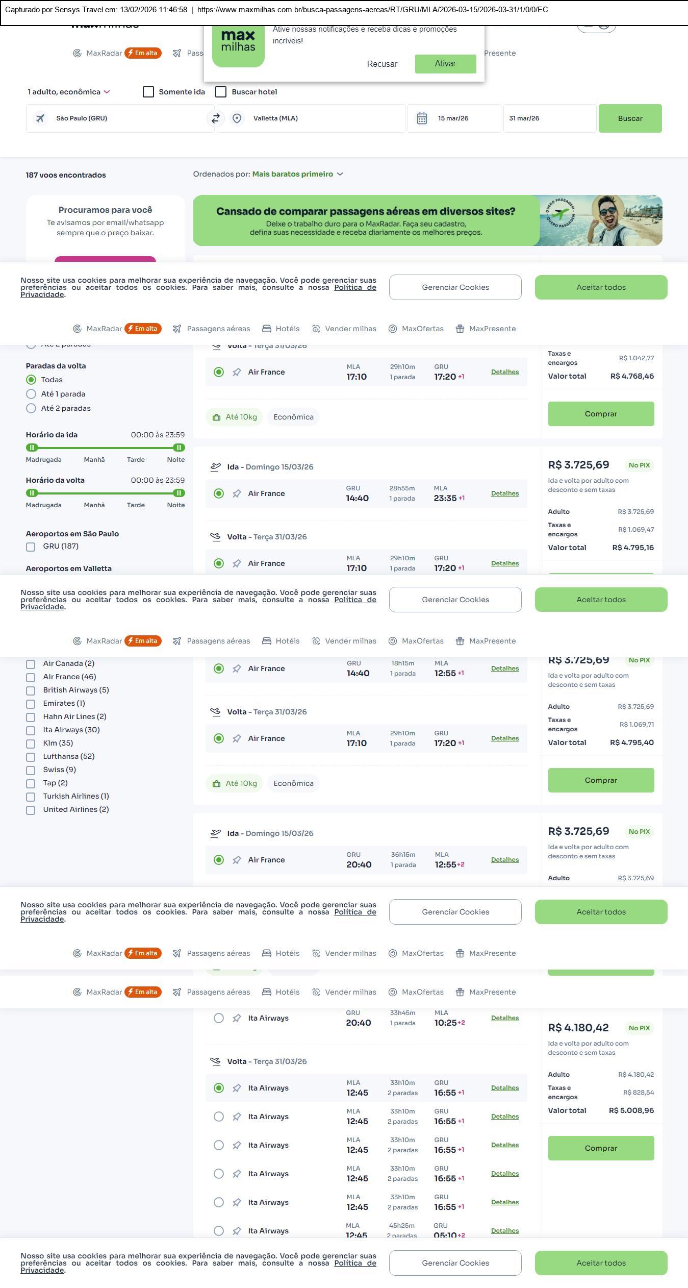Click the location pin icon in destination field
Viewport: 688px width, 1288px height.
point(237,118)
